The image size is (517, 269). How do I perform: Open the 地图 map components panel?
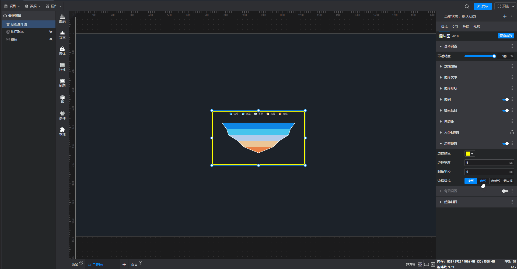(62, 83)
